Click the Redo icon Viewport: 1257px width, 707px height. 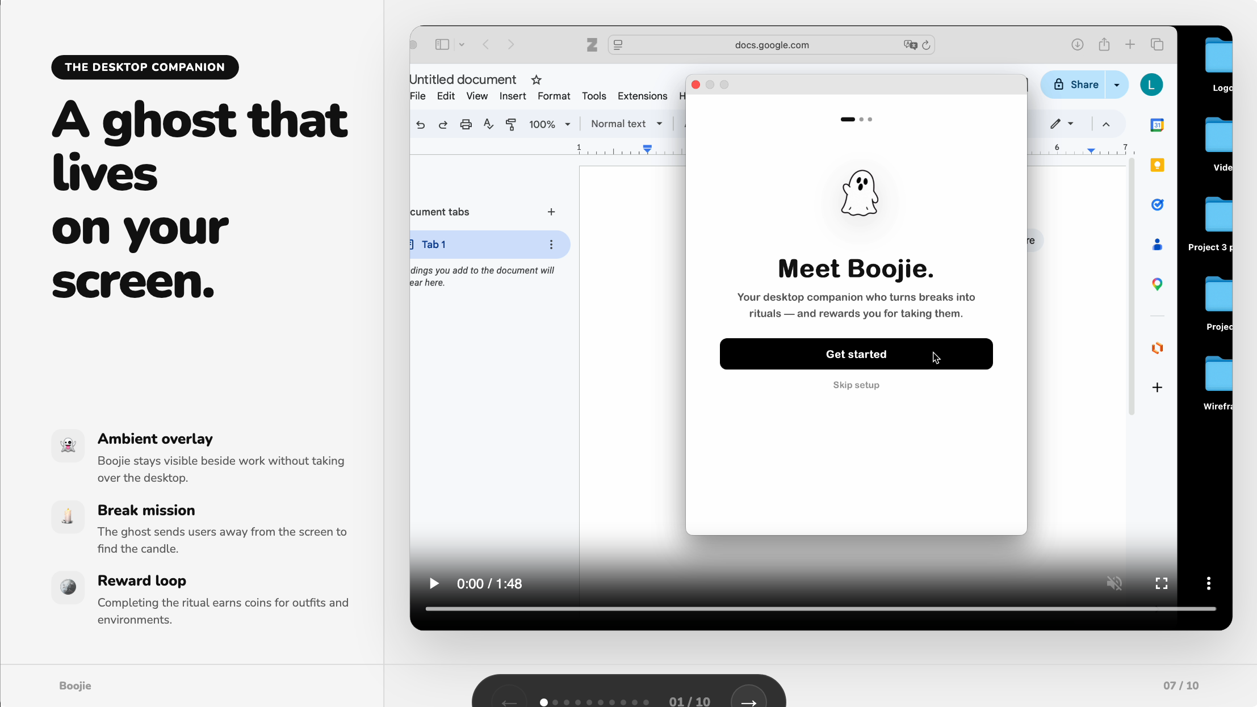(x=443, y=124)
